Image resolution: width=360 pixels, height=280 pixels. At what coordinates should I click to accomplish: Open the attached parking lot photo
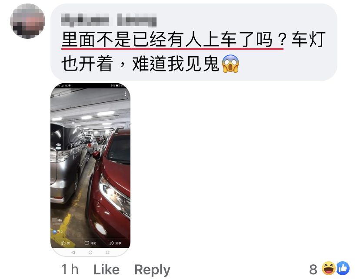(x=90, y=169)
